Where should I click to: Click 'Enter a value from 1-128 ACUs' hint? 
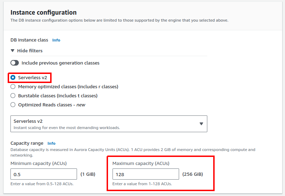(142, 184)
